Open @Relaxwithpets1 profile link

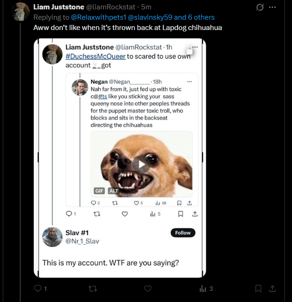point(98,17)
